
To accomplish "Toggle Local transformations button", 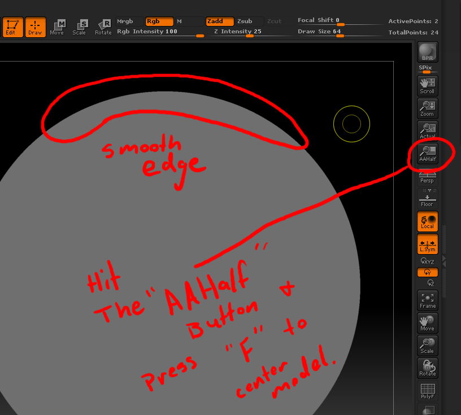I will point(428,221).
